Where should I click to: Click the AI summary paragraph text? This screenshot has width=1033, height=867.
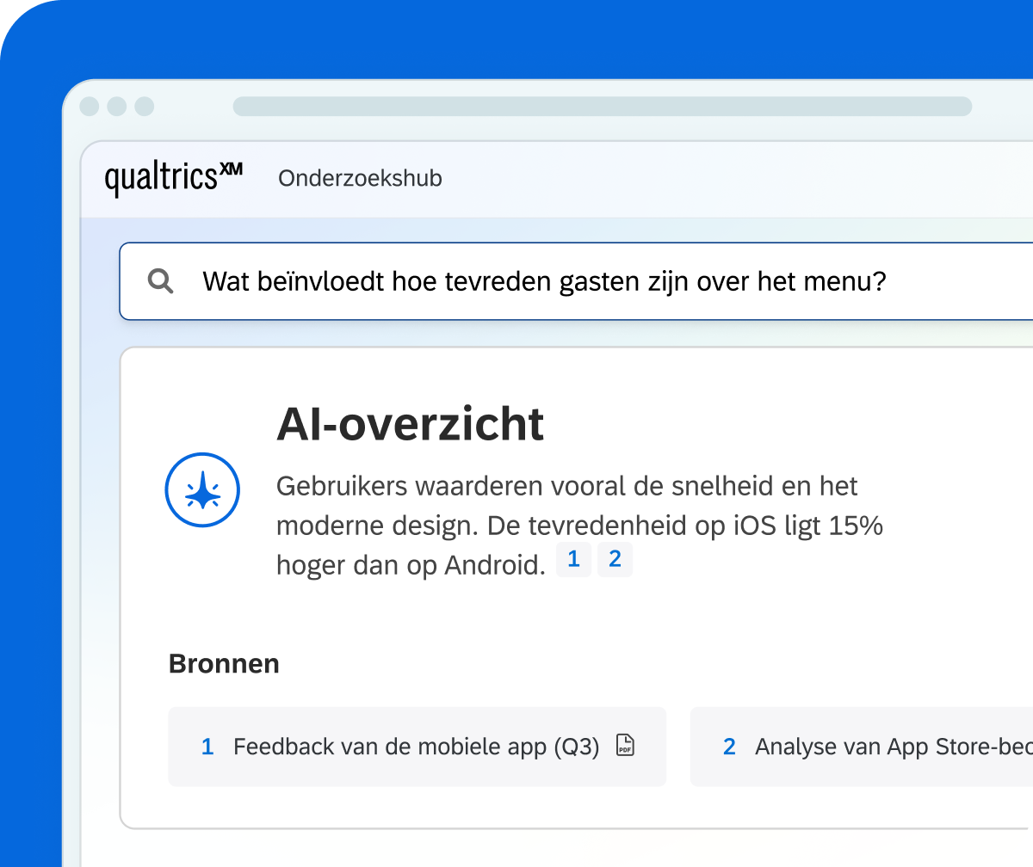(x=579, y=526)
